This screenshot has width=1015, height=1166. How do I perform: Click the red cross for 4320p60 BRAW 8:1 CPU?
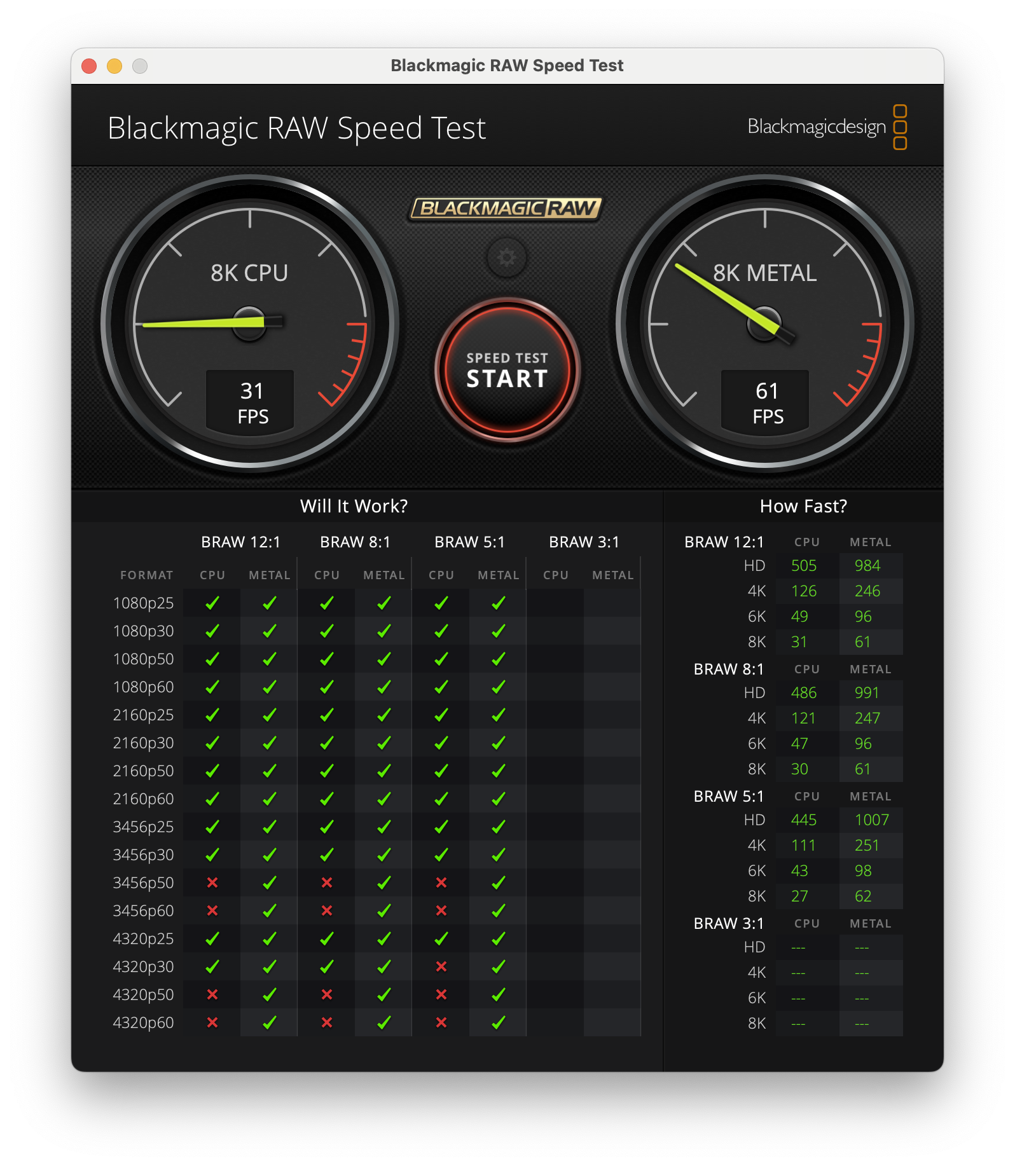[327, 1022]
